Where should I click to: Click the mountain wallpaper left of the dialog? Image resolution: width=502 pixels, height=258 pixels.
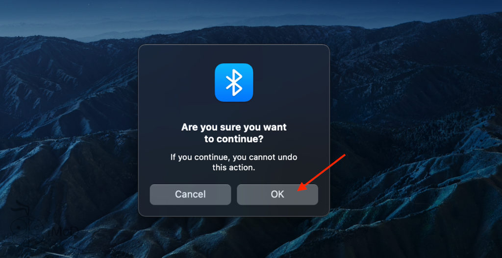(69, 128)
